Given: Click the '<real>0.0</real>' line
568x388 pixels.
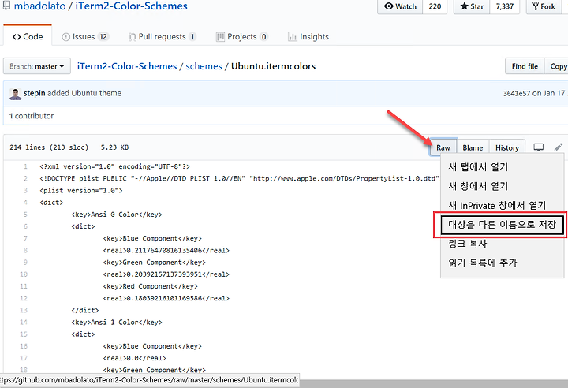Looking at the screenshot, I should [x=134, y=358].
